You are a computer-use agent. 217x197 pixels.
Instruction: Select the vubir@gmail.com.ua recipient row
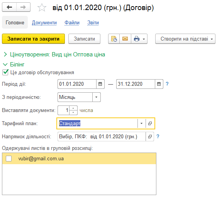[79, 158]
